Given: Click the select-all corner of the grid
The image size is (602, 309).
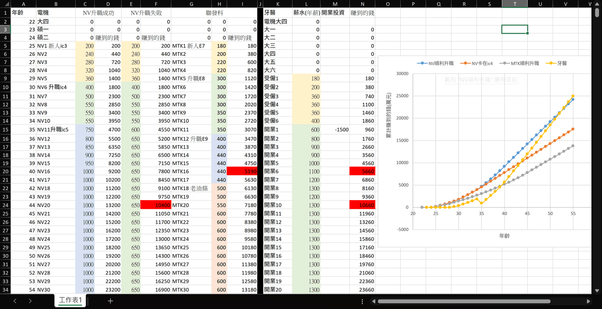Looking at the screenshot, I should pyautogui.click(x=5, y=4).
